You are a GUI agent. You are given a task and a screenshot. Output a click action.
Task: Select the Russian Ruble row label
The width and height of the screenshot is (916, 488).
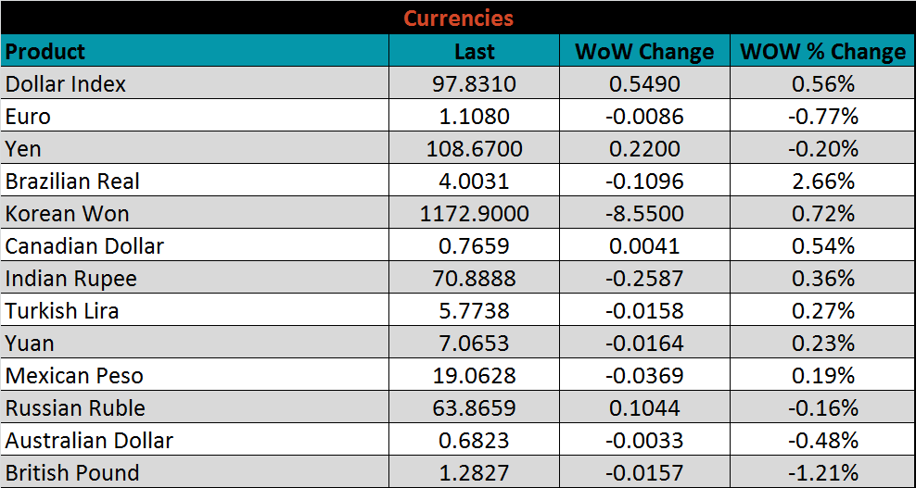coord(75,408)
